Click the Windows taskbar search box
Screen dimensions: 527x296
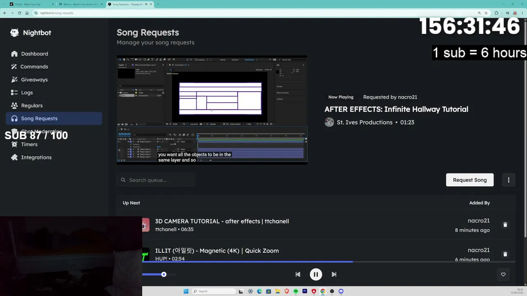pyautogui.click(x=214, y=291)
